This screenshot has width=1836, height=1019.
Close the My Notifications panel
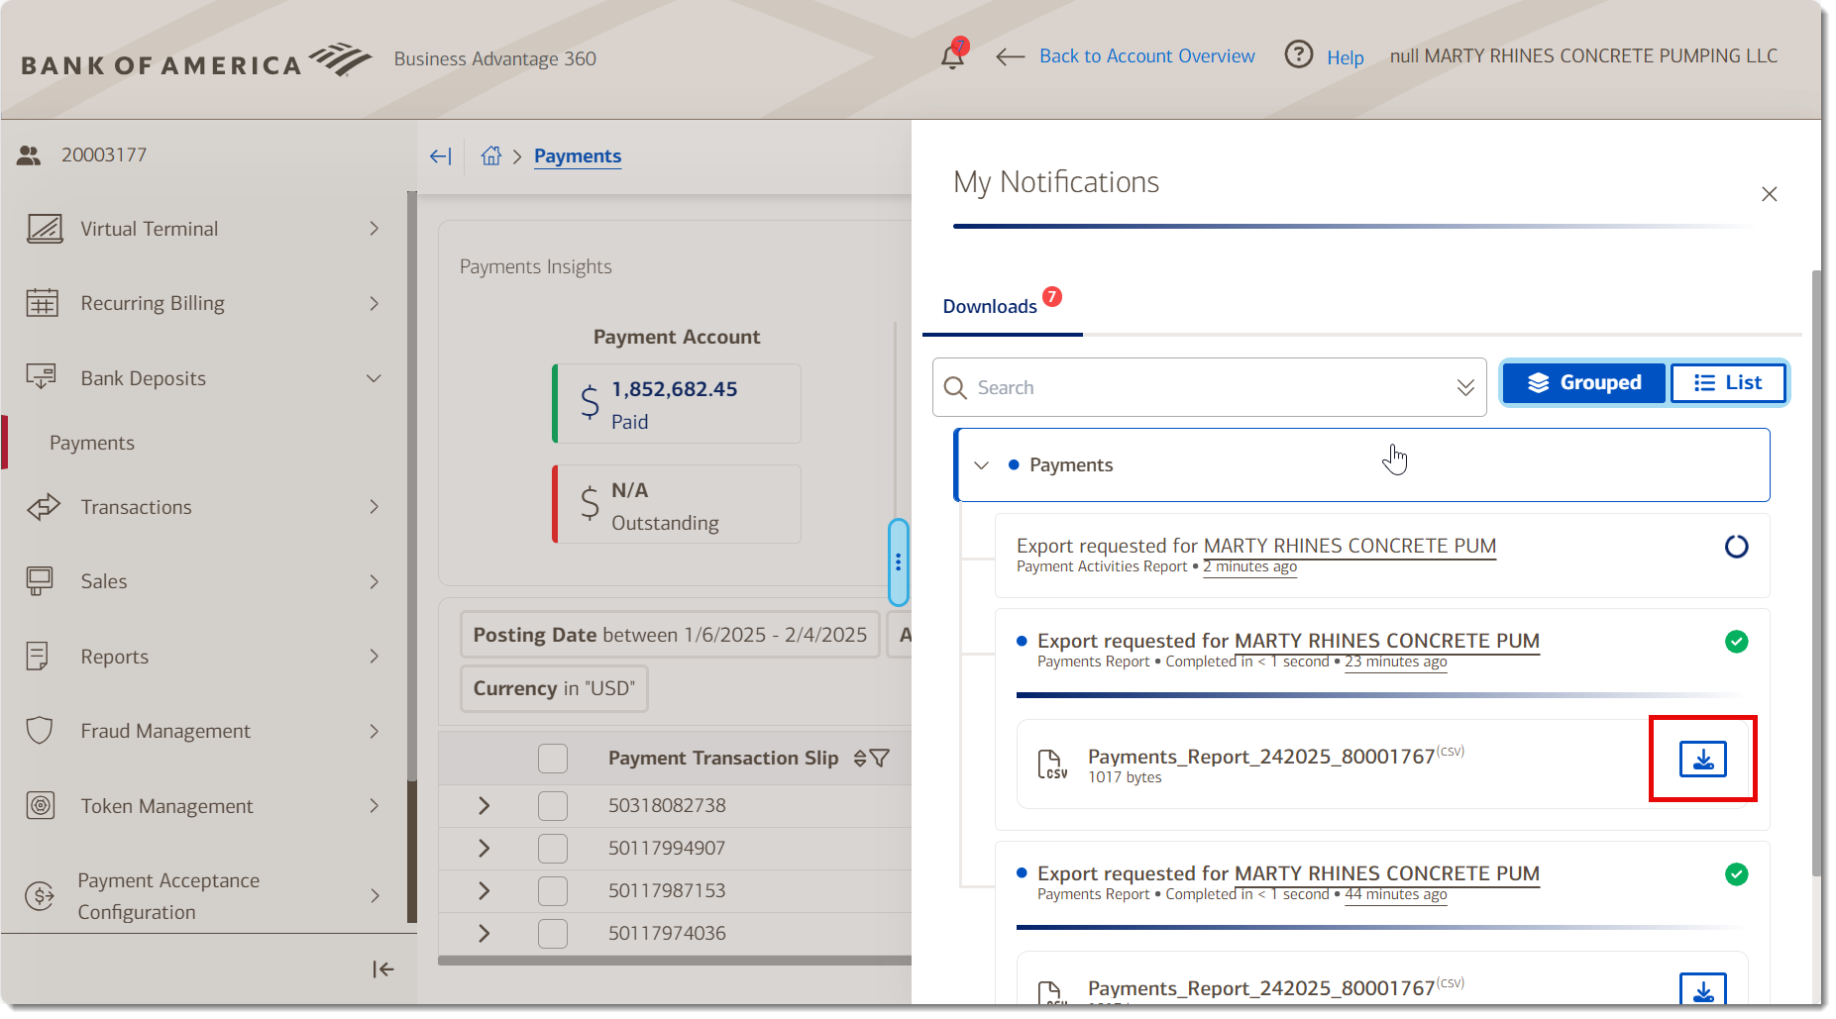pyautogui.click(x=1770, y=194)
